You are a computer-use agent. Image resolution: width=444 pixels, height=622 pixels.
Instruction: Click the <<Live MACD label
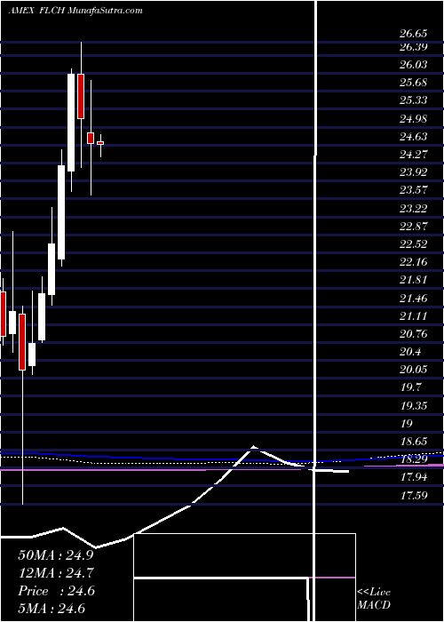tap(374, 599)
